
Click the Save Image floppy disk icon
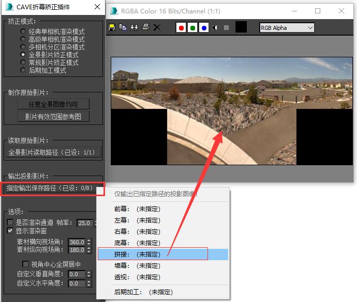click(112, 28)
